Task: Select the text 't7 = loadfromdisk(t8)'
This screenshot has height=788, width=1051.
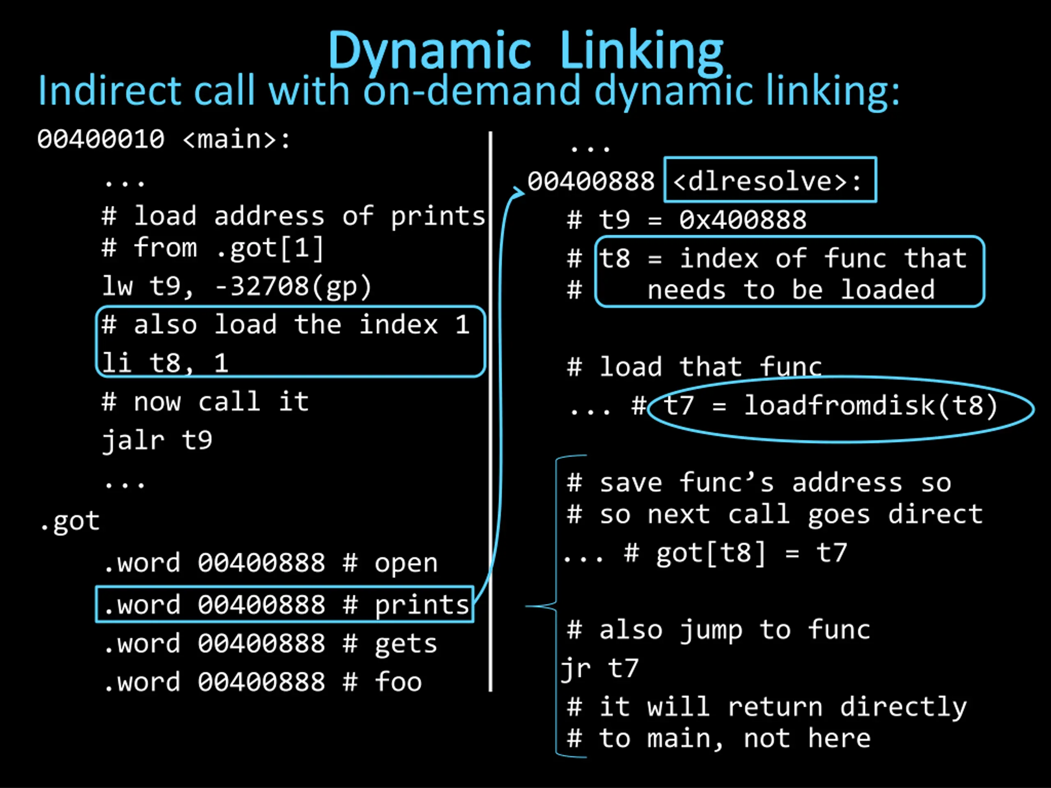Action: (830, 406)
